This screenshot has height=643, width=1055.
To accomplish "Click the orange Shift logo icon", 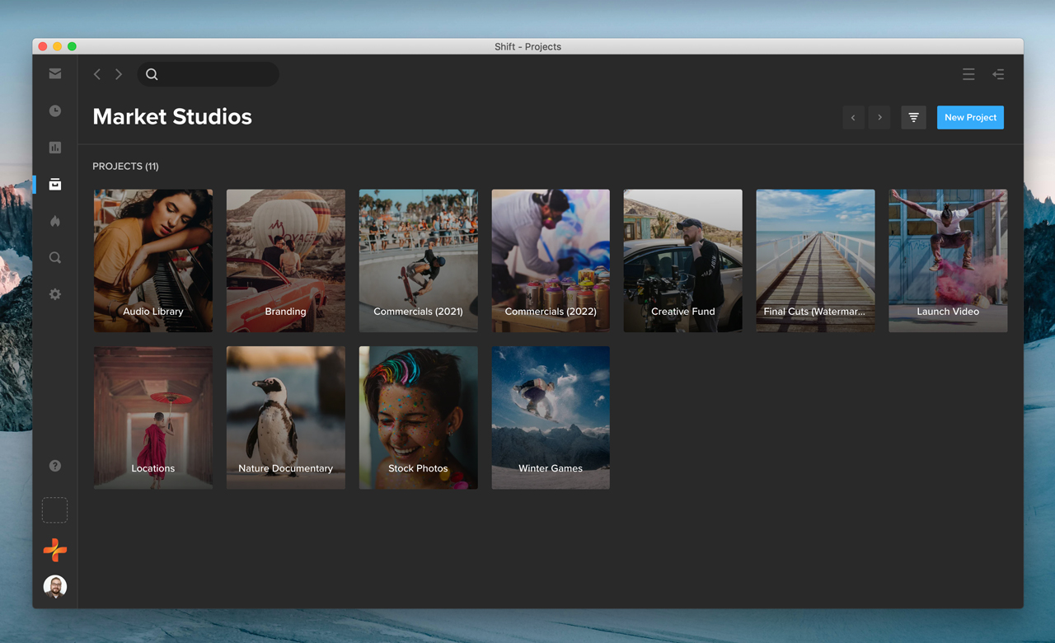I will [x=55, y=550].
